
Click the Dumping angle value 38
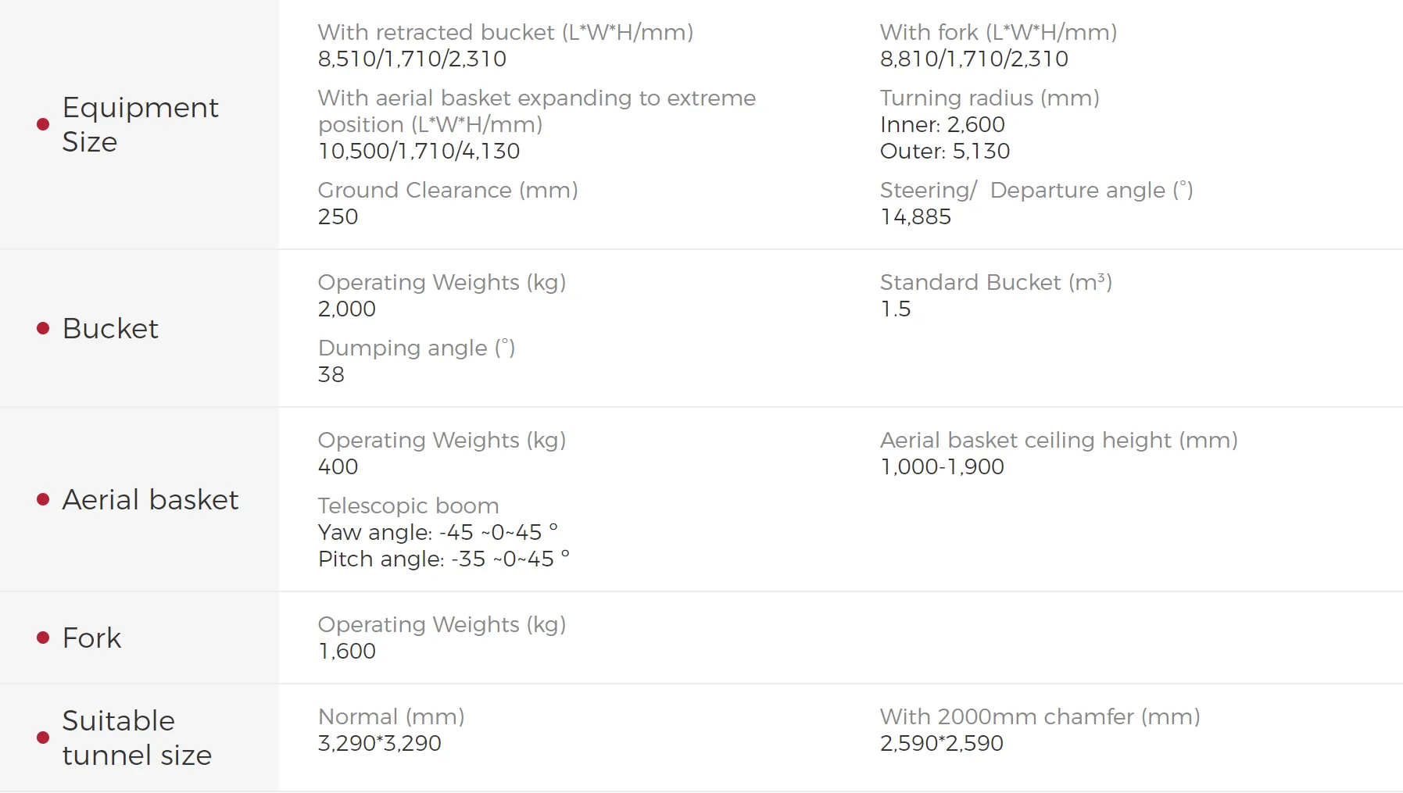(331, 374)
